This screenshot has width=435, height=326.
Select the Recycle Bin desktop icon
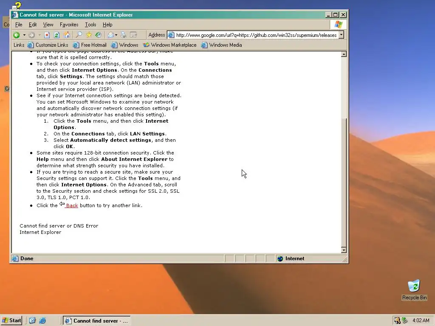(414, 290)
